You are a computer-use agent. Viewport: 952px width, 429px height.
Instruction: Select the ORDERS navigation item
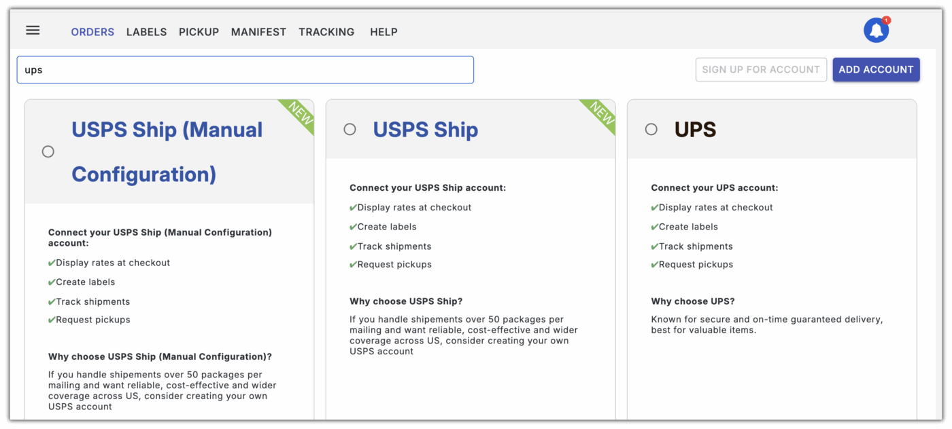click(x=92, y=32)
